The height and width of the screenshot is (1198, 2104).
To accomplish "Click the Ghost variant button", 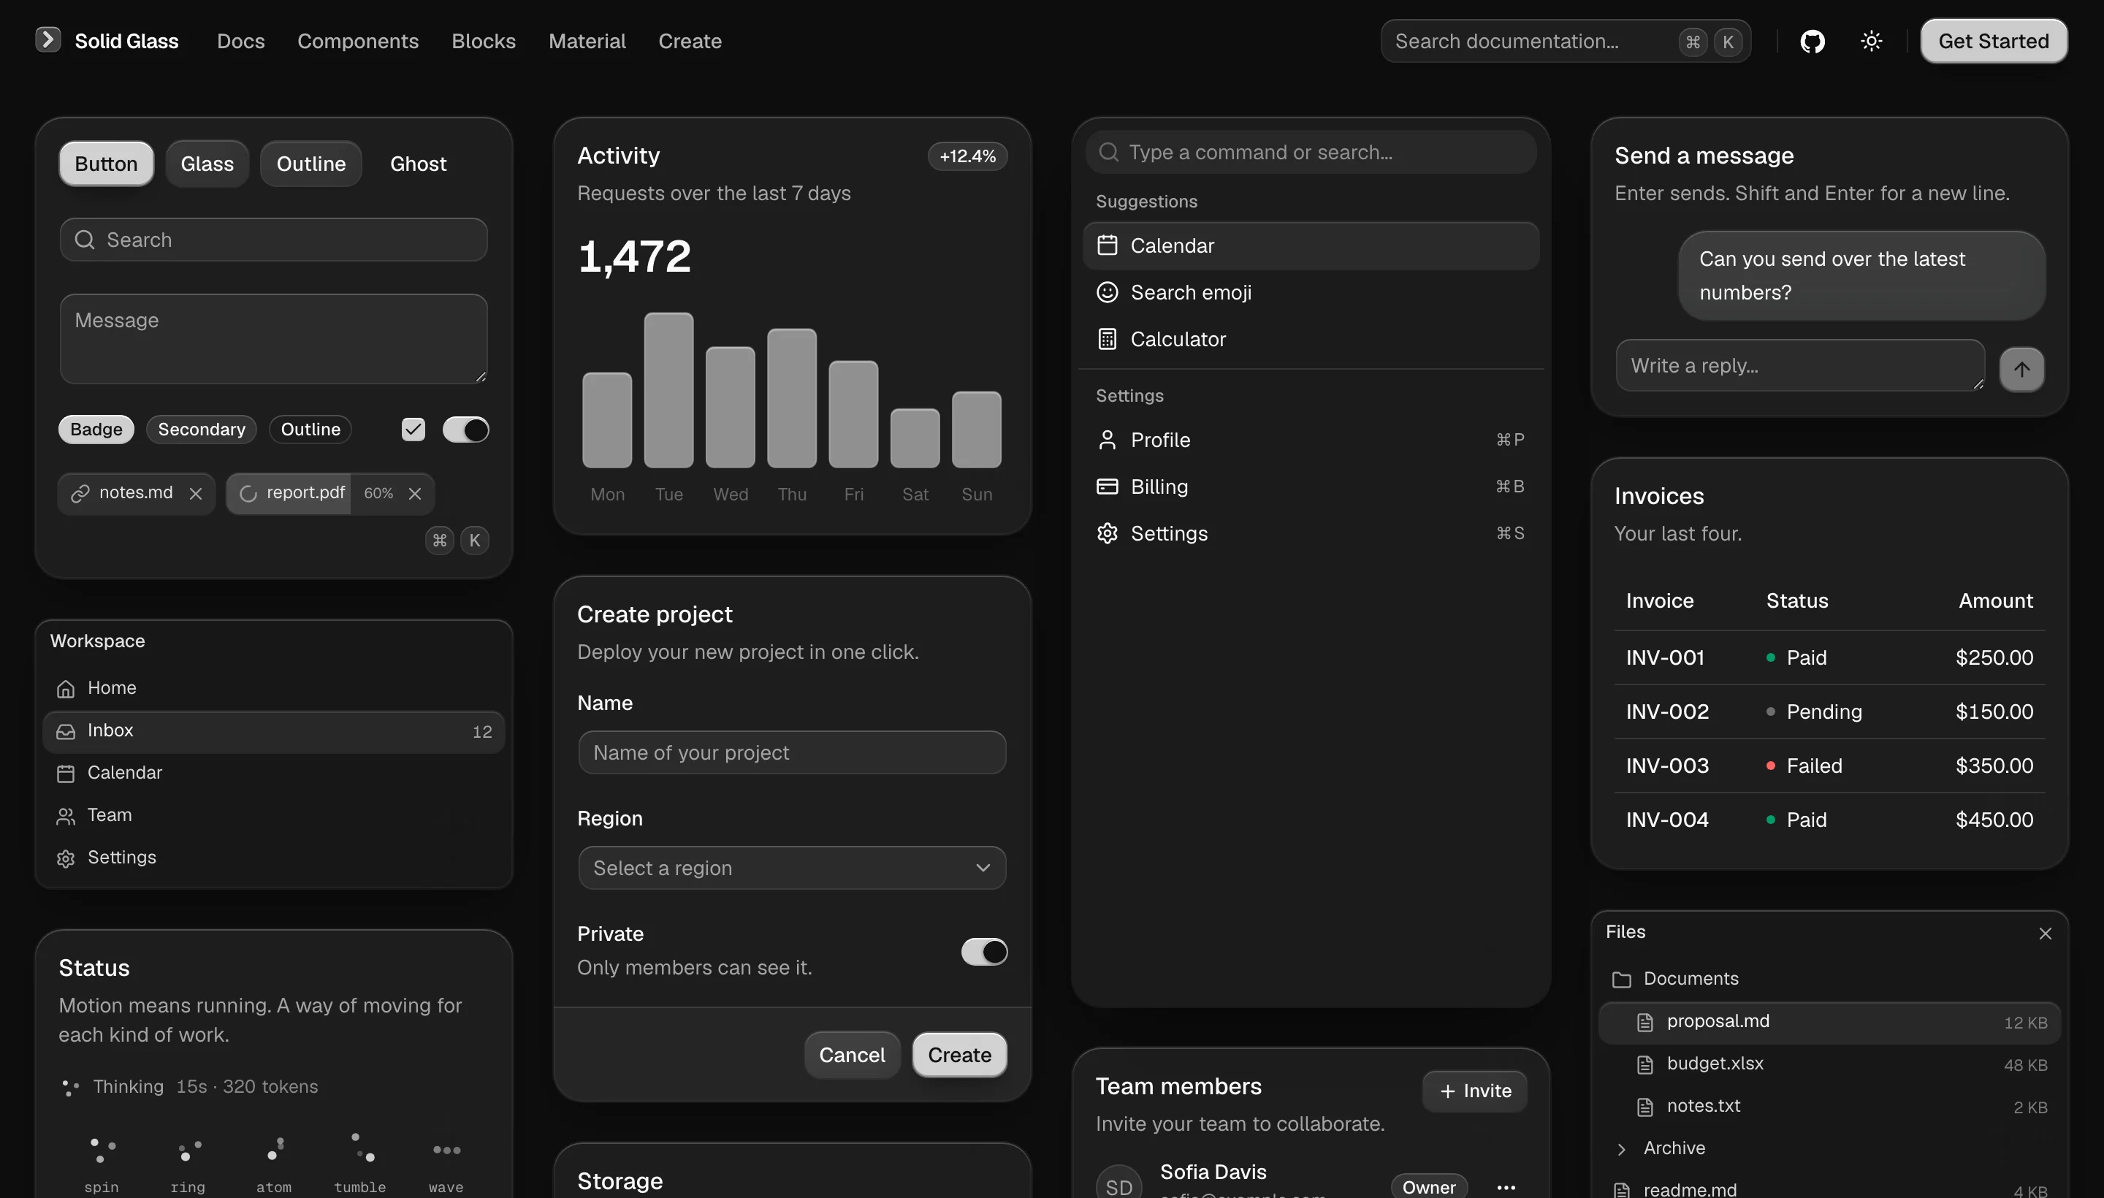I will [418, 164].
